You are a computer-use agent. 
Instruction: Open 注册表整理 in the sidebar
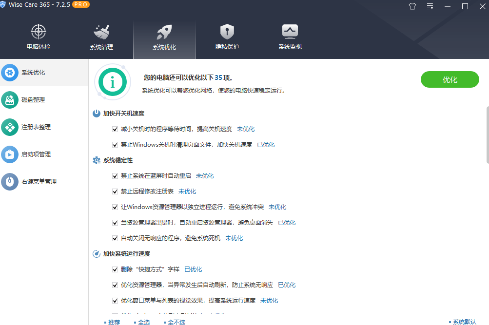click(x=36, y=127)
